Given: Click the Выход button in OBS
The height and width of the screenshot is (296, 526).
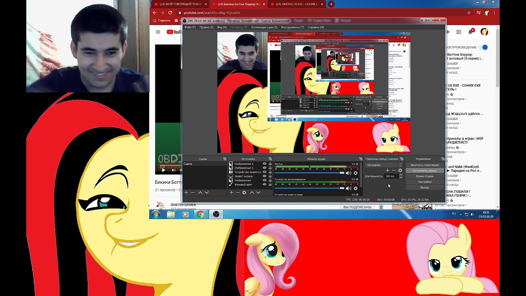Looking at the screenshot, I should click(424, 187).
